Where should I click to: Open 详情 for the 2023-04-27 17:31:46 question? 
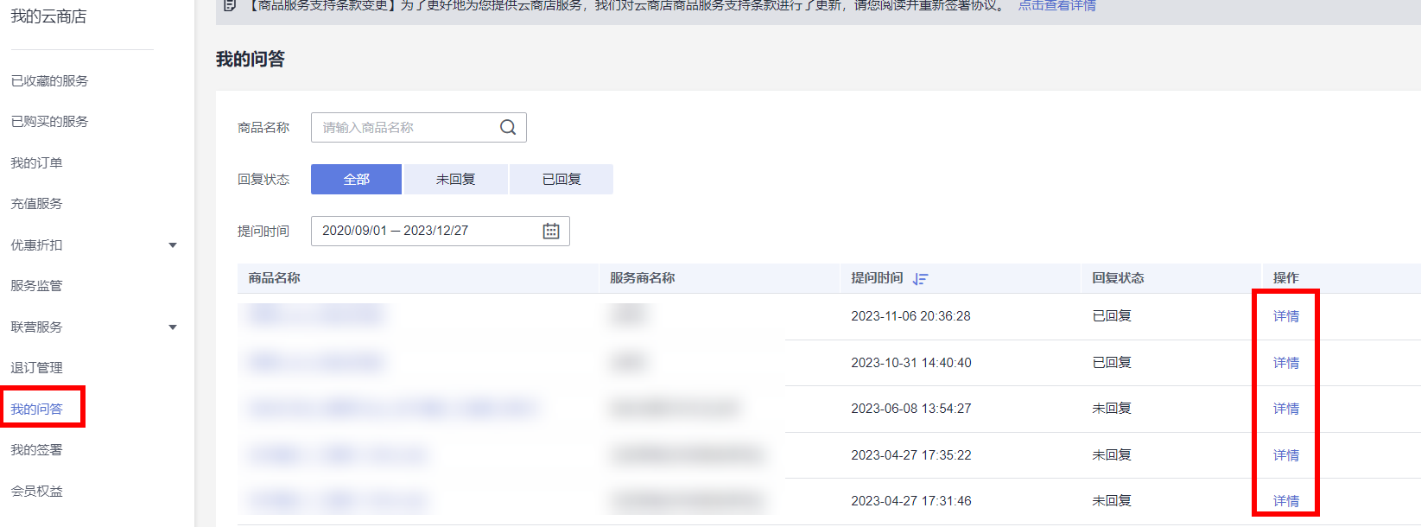coord(1285,501)
